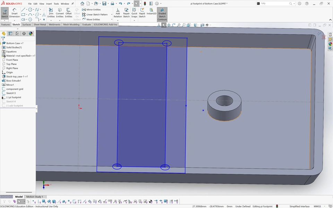Image resolution: width=333 pixels, height=208 pixels.
Task: Toggle Shaded Sketch Contours
Action: point(162,15)
